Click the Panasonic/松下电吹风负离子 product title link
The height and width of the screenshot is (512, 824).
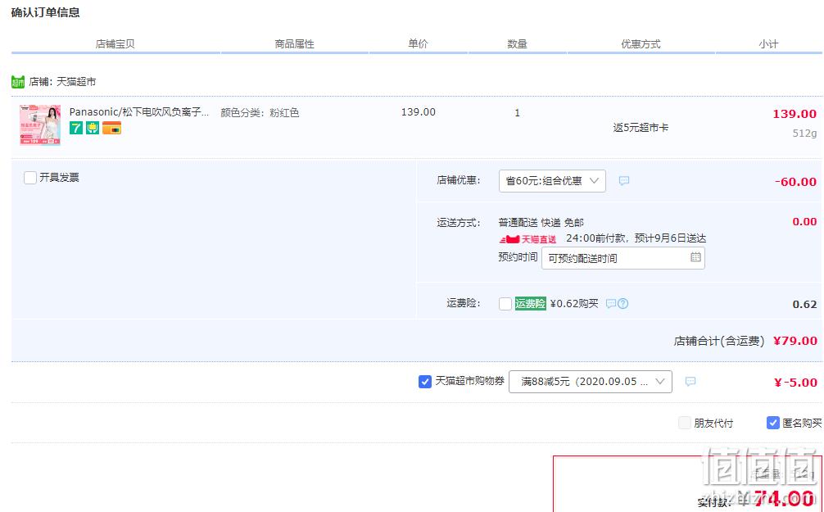[x=139, y=112]
